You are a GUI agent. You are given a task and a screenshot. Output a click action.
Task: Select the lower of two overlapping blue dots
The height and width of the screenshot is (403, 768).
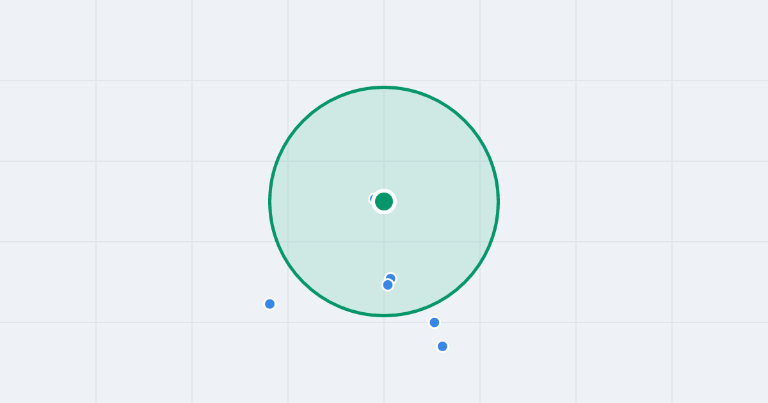click(387, 285)
